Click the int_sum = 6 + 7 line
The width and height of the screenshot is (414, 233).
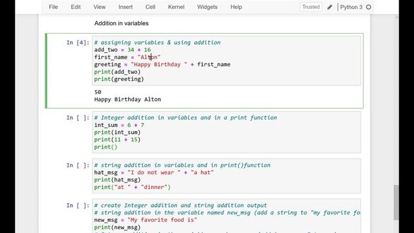pyautogui.click(x=119, y=125)
